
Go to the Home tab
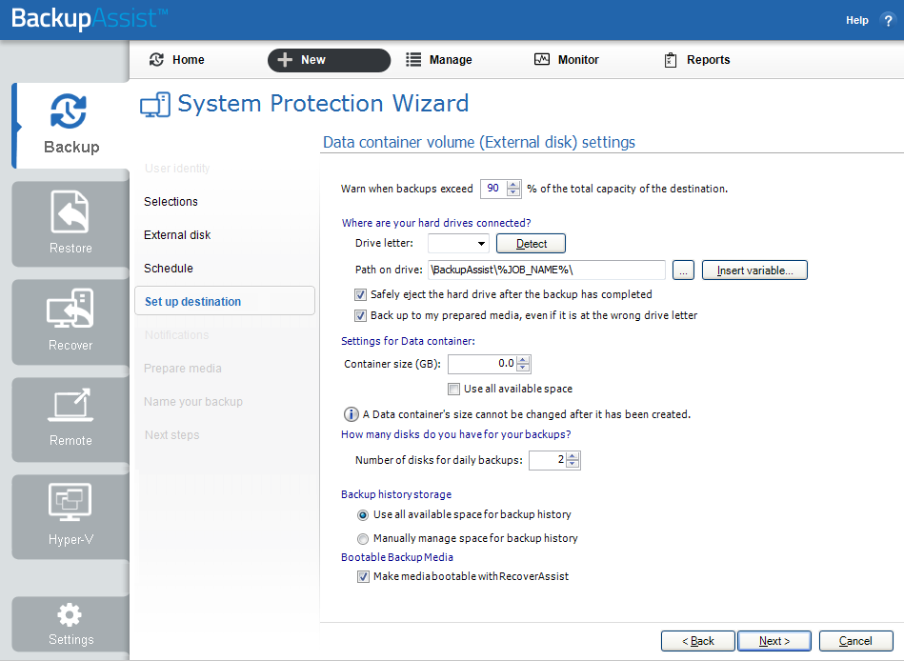(177, 60)
